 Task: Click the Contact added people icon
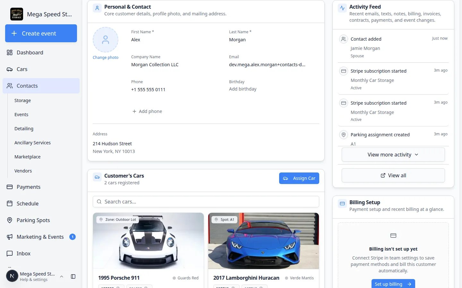click(x=344, y=39)
